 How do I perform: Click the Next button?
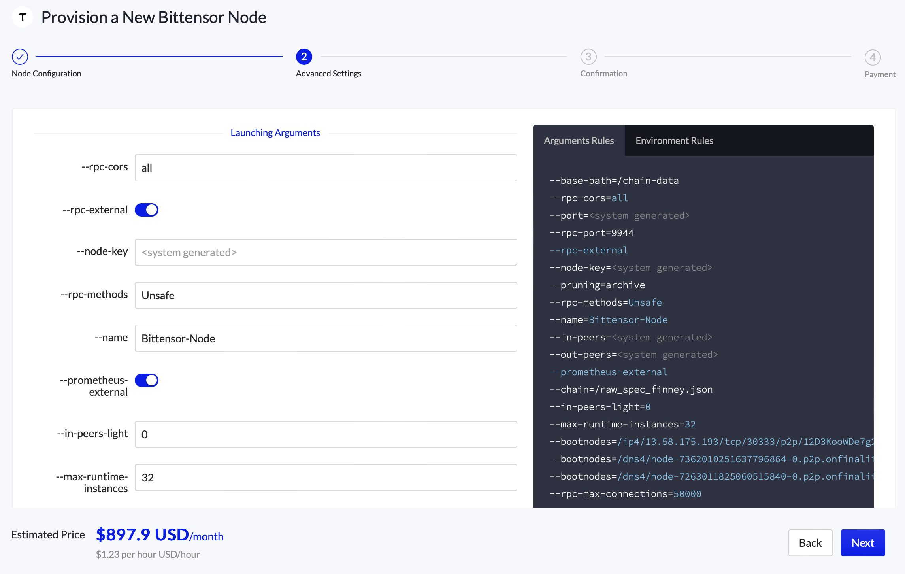[x=863, y=543]
